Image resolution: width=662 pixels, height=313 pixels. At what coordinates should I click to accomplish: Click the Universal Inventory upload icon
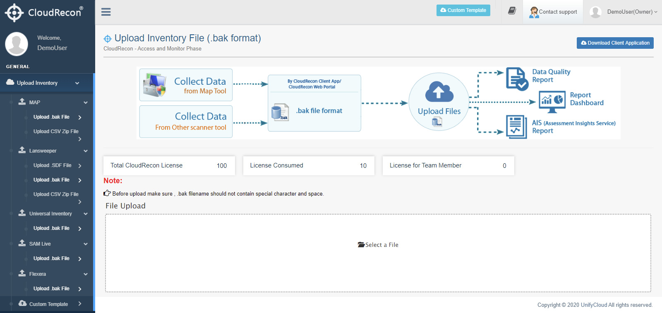[22, 213]
